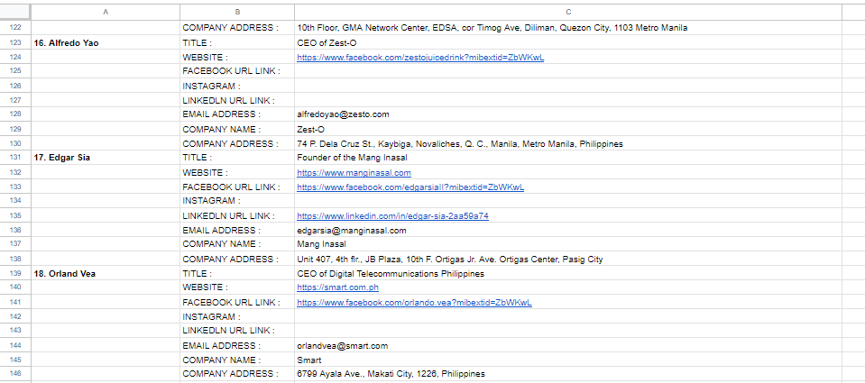This screenshot has width=865, height=383.
Task: Select the 6799 Ayala Ave. address cell
Action: [568, 374]
